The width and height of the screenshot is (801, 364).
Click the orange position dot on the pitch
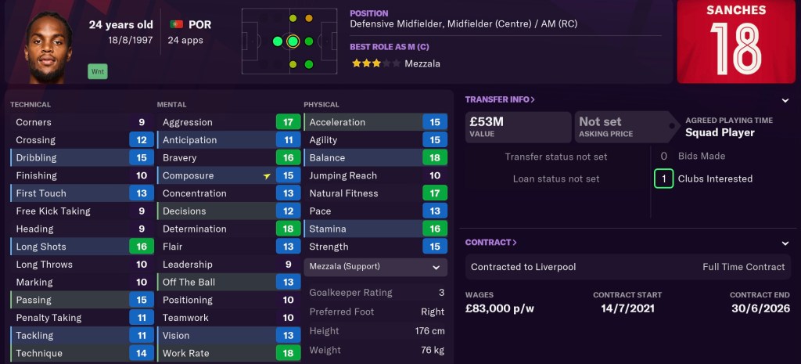click(309, 18)
